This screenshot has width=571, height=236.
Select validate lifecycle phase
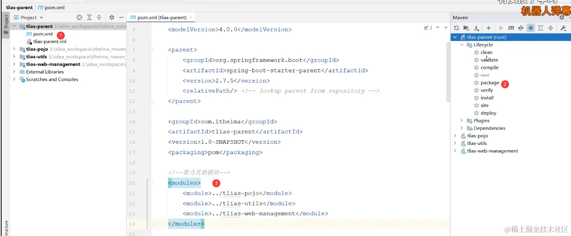(x=489, y=60)
